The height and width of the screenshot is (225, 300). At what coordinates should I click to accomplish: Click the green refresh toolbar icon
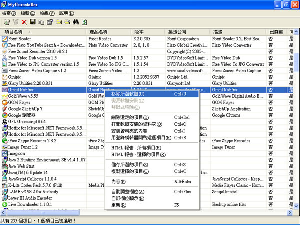pyautogui.click(x=85, y=22)
